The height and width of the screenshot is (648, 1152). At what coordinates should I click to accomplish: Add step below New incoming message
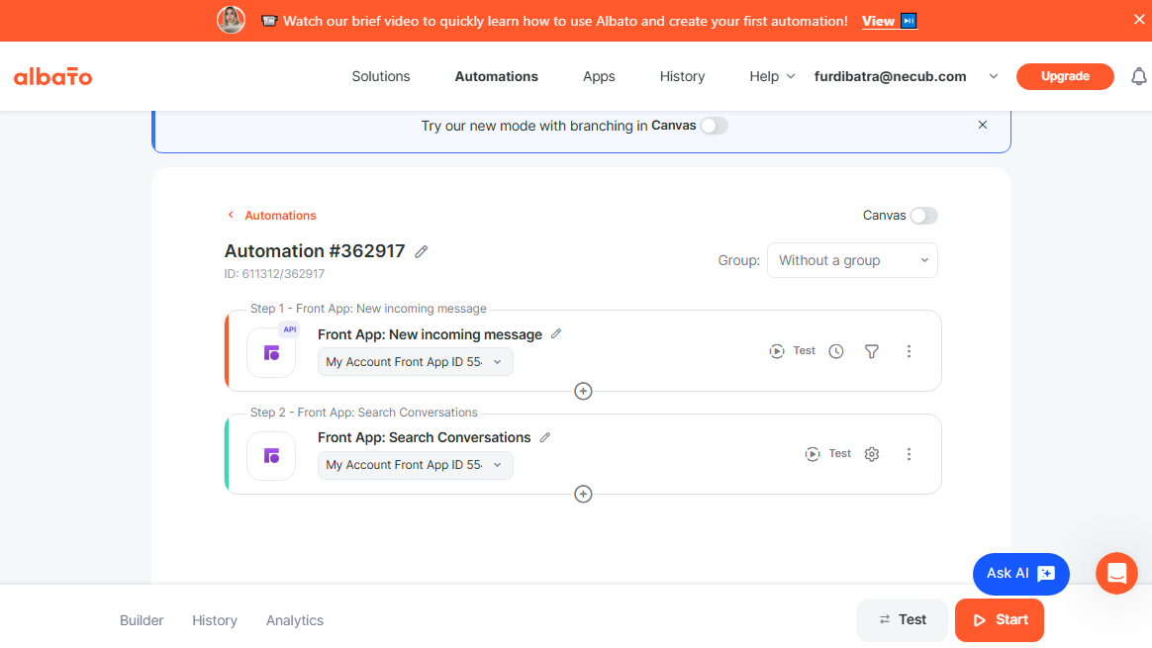click(x=583, y=391)
